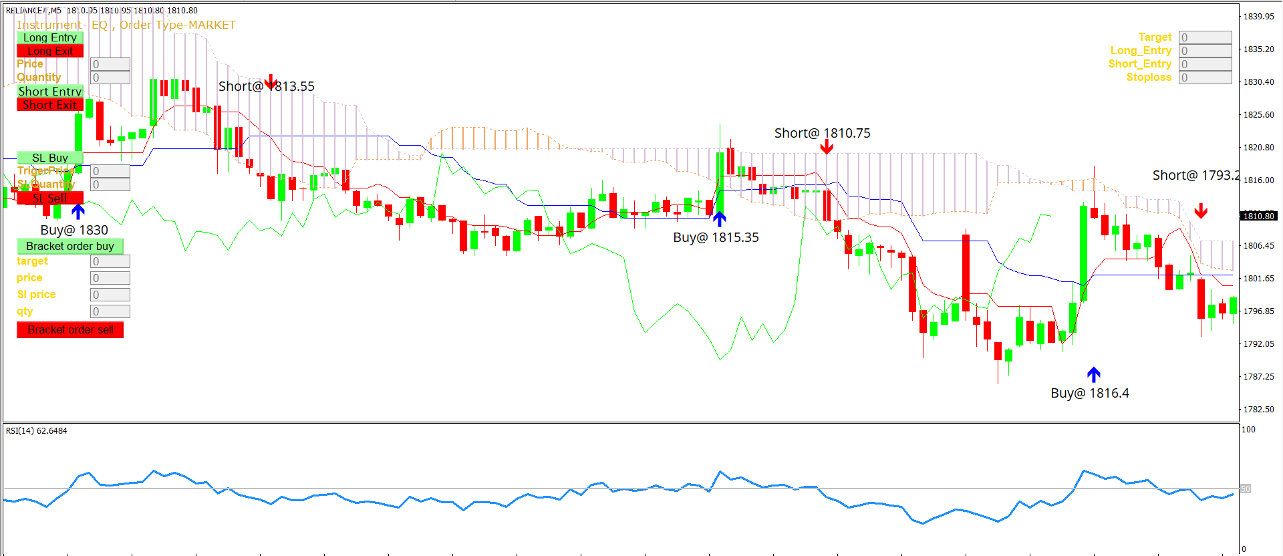Click the red SL Sell button
This screenshot has width=1283, height=556.
point(50,198)
